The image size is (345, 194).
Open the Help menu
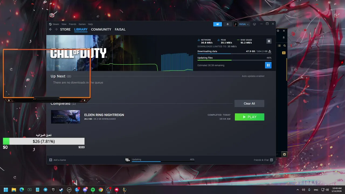click(x=91, y=24)
